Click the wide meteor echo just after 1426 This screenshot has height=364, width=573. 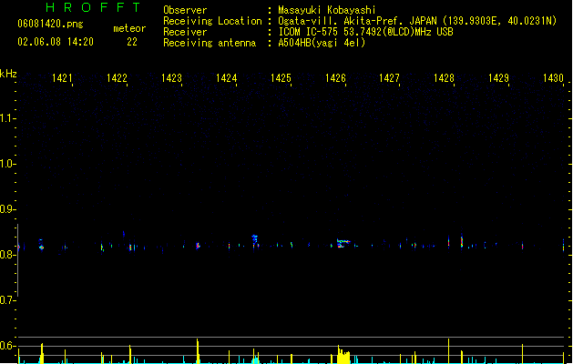point(343,243)
